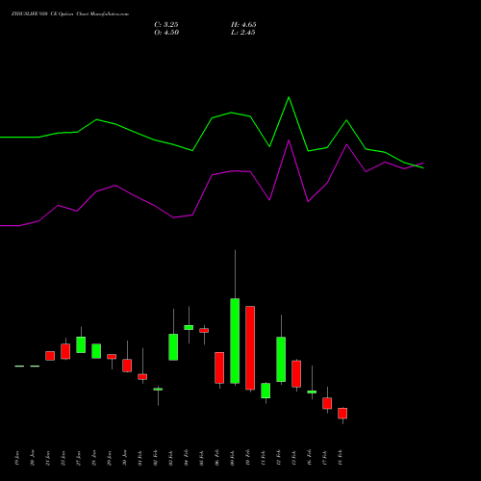Click the low price value L: 2.45
Viewport: 481px width, 481px height.
tap(243, 33)
